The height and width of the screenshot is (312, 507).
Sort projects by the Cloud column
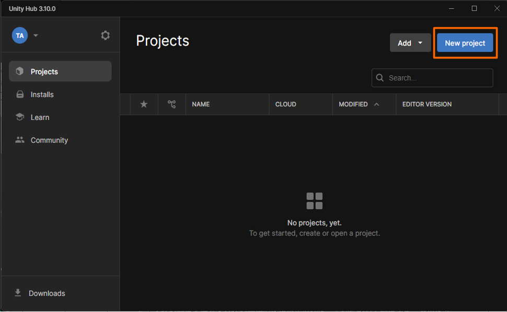(x=286, y=104)
